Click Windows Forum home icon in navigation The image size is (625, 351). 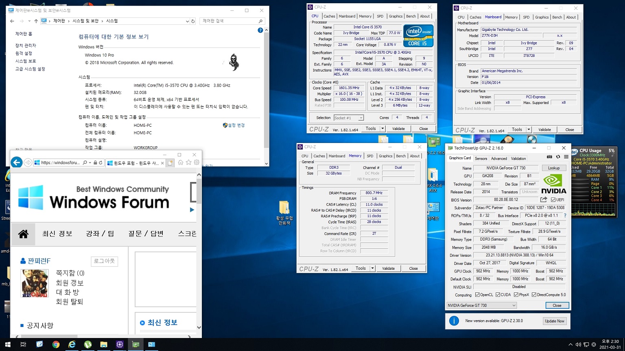tap(23, 234)
